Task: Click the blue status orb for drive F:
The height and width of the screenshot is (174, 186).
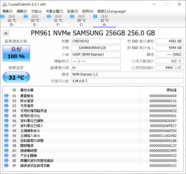Action: (x=49, y=16)
